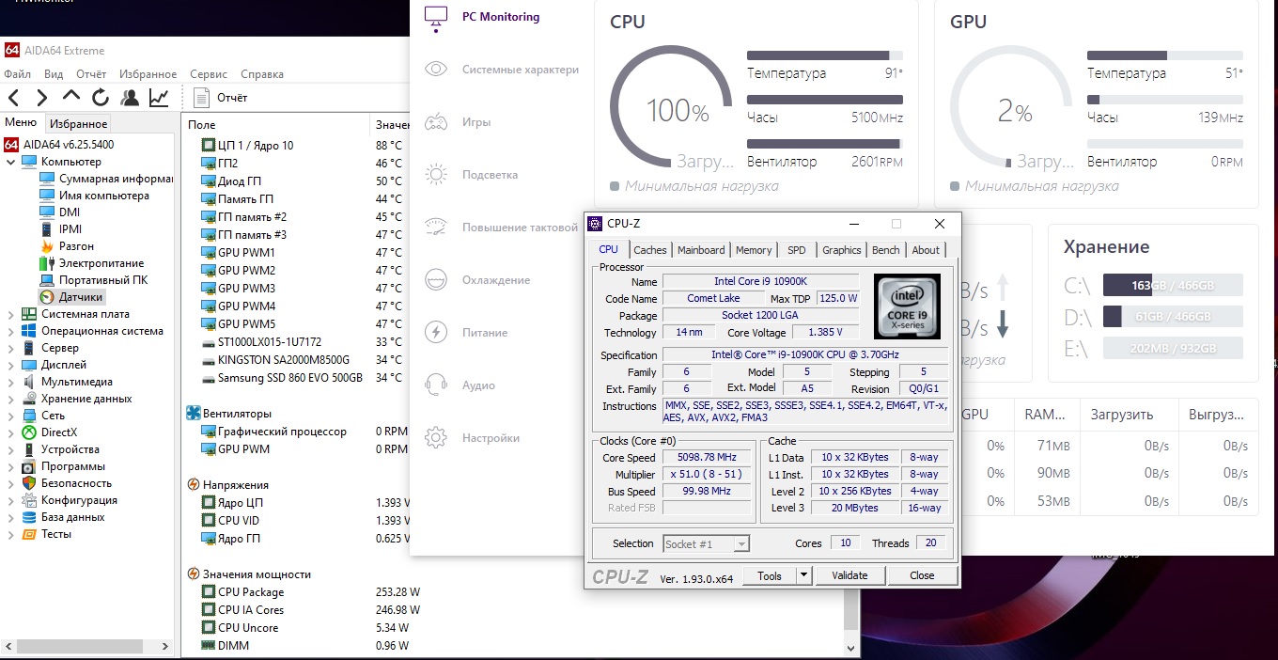This screenshot has width=1278, height=660.
Task: Collapse the Компьютер tree node
Action: pyautogui.click(x=11, y=162)
